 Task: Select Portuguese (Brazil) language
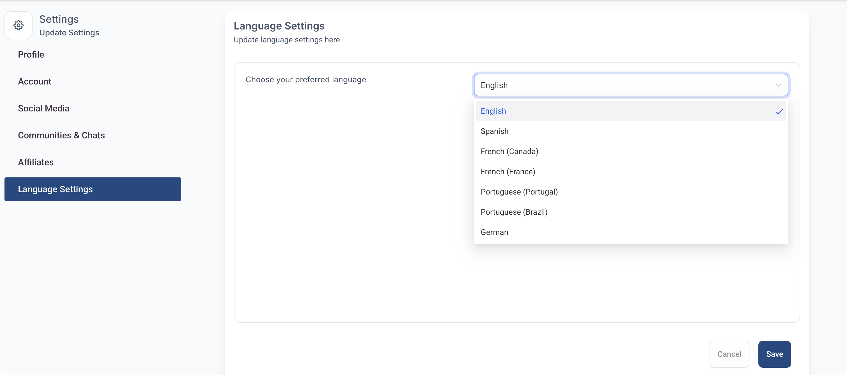[514, 212]
